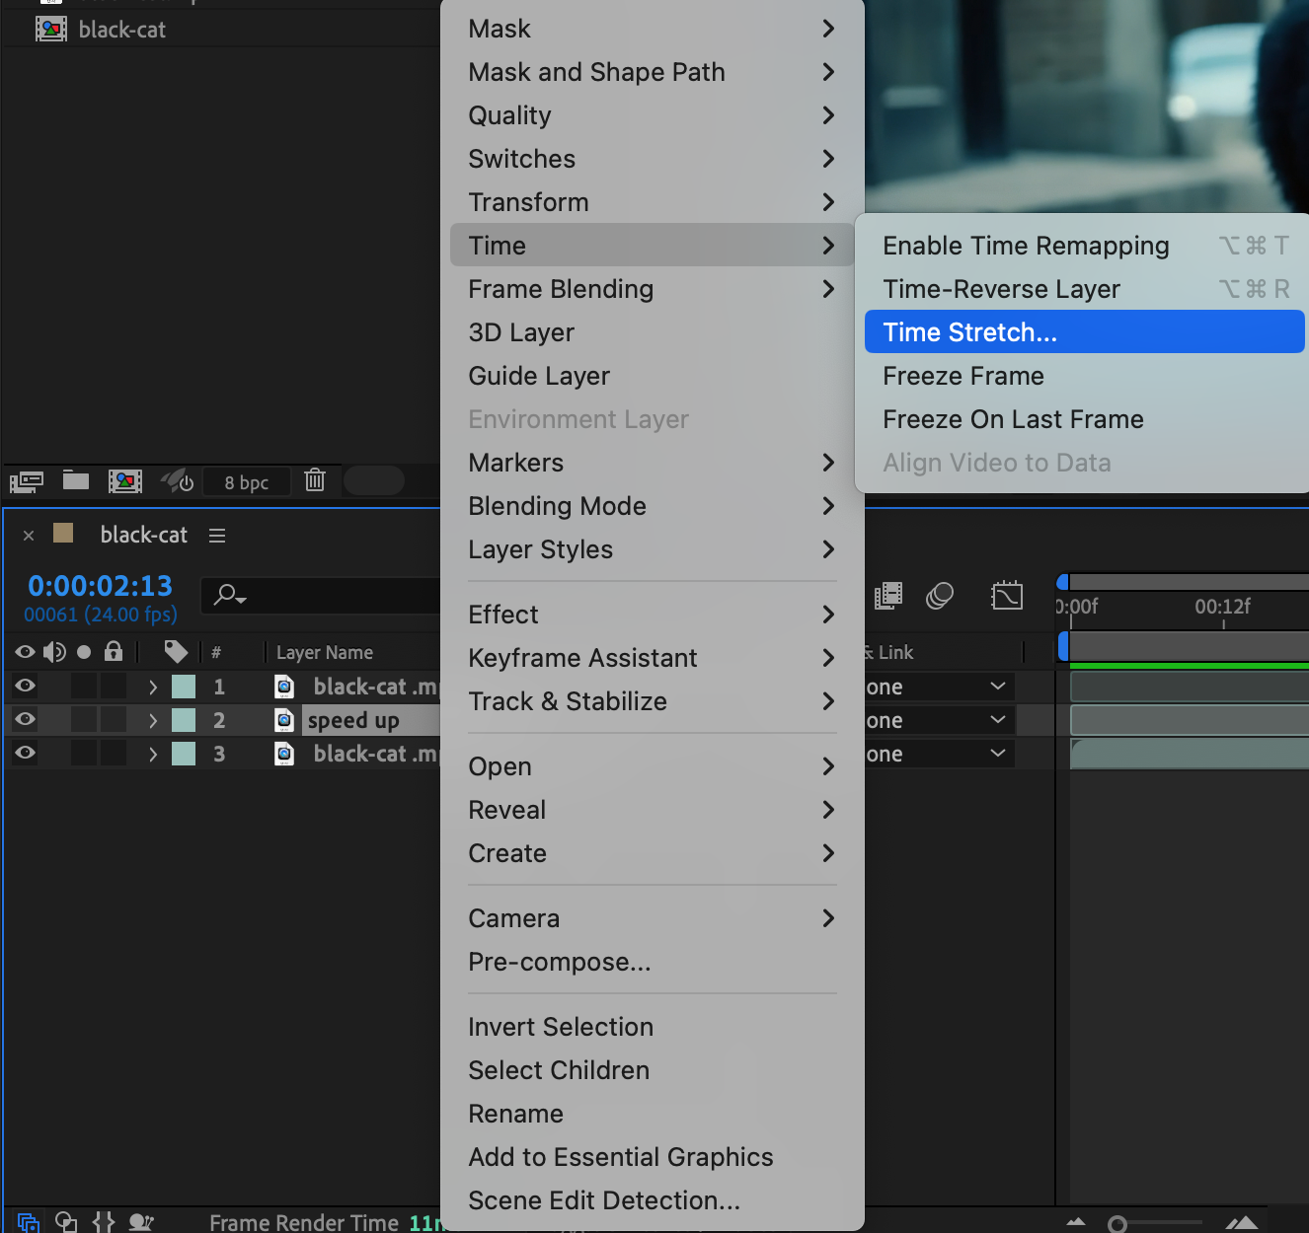Enable Frame Blending for the composition

[888, 596]
